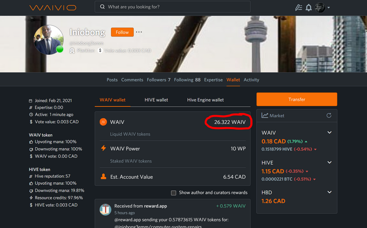Click the 6.54 CAD account value
The image size is (367, 228).
click(234, 177)
